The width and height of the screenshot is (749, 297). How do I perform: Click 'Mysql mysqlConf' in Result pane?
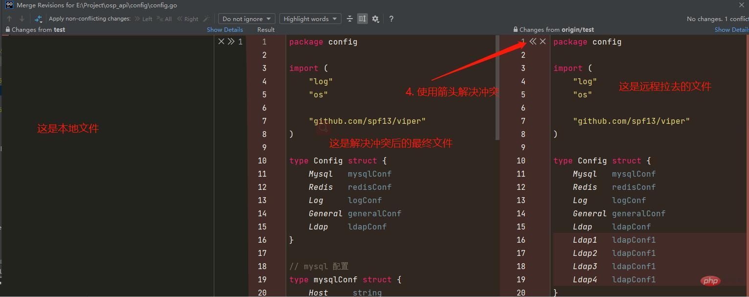coord(350,174)
